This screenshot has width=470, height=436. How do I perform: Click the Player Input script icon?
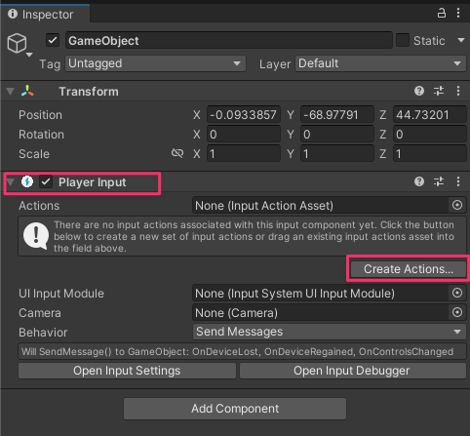click(x=27, y=181)
